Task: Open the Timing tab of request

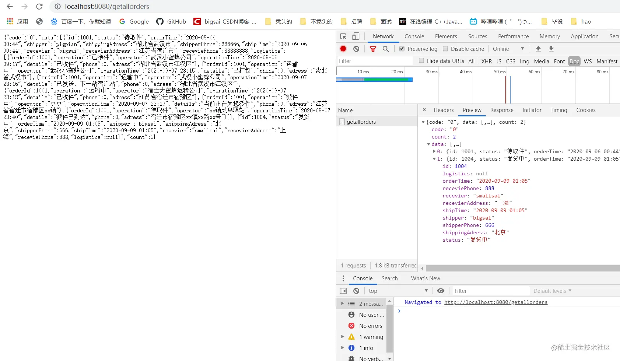Action: pyautogui.click(x=559, y=110)
